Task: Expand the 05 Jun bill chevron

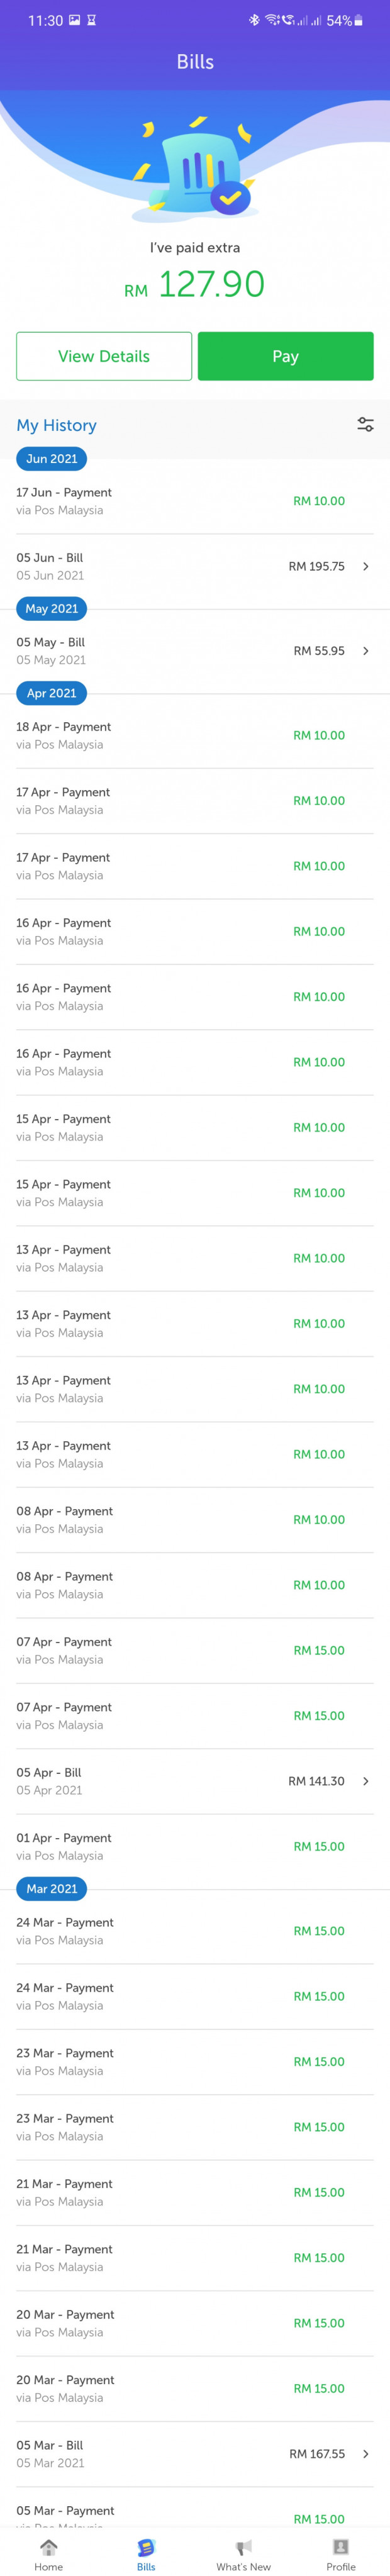Action: 366,566
